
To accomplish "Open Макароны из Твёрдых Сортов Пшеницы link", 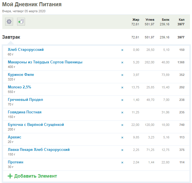I will pyautogui.click(x=45, y=62).
